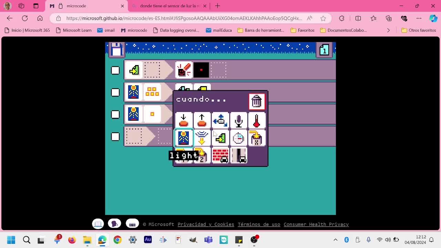Select the radio receive sensor tile
This screenshot has width=441, height=248.
[202, 138]
